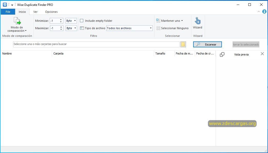The image size is (268, 153).
Task: Click the Mantener uno selection icon
Action: pyautogui.click(x=158, y=21)
